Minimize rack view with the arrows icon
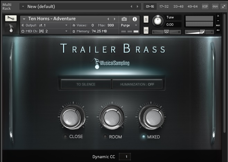This screenshot has height=162, width=228. [x=223, y=6]
